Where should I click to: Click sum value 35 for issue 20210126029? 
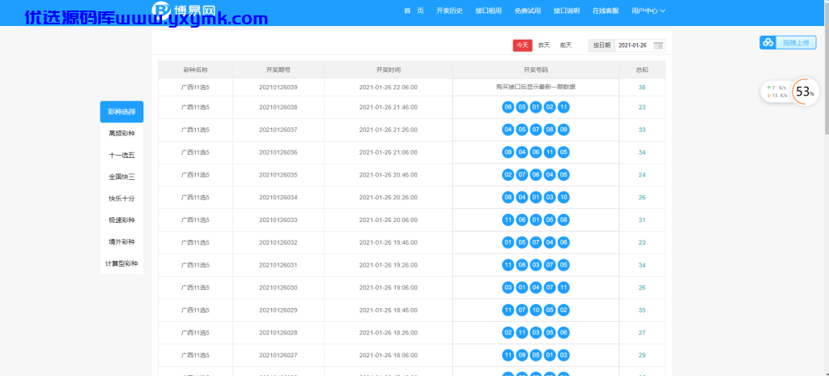[642, 310]
